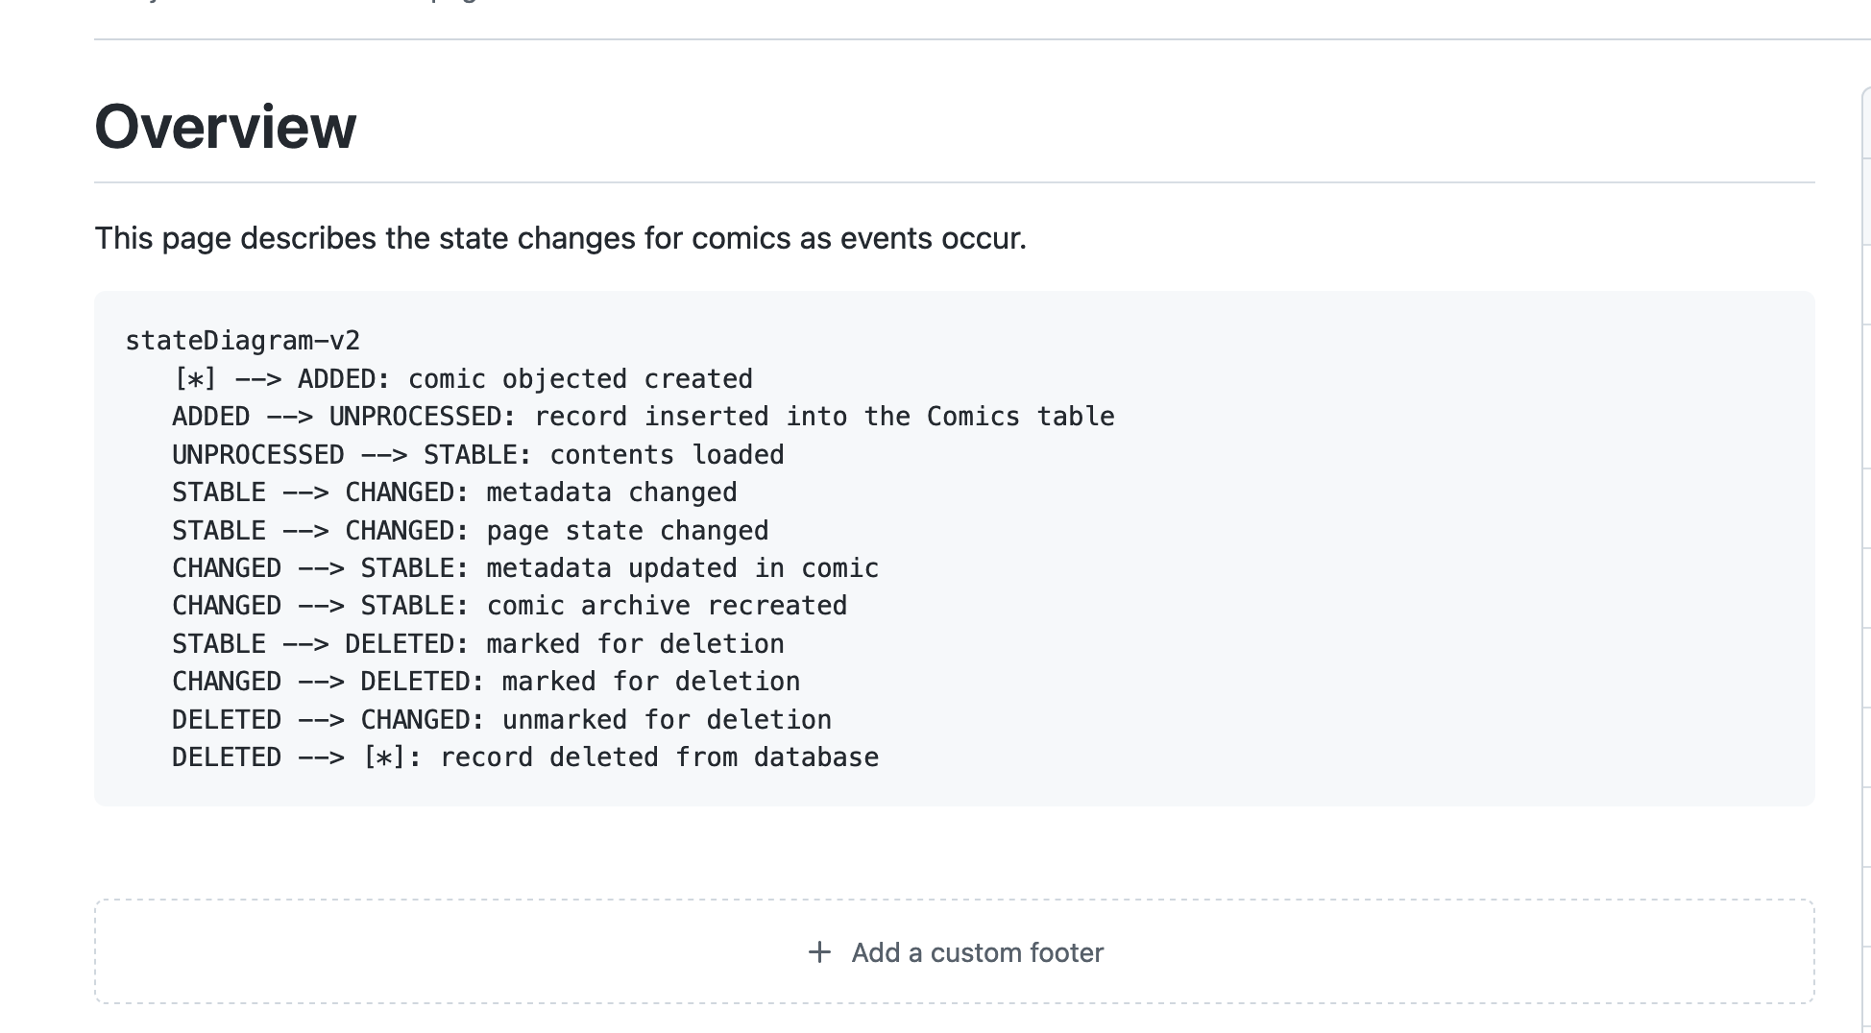This screenshot has width=1871, height=1033.
Task: Click the contents loaded transition line
Action: (477, 454)
